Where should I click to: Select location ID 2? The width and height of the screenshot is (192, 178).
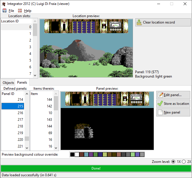click(17, 40)
